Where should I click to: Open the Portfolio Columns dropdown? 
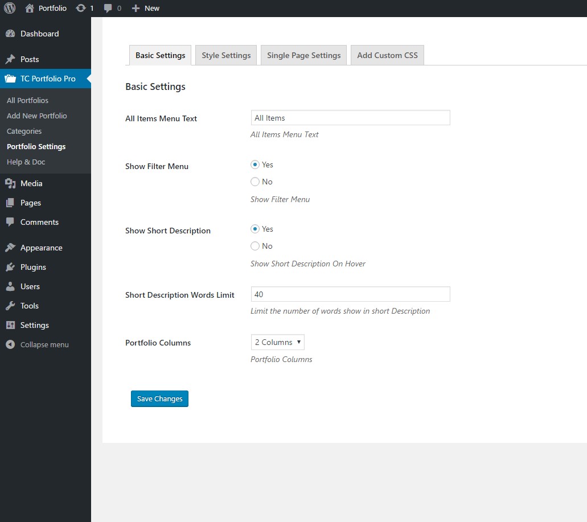click(x=277, y=342)
